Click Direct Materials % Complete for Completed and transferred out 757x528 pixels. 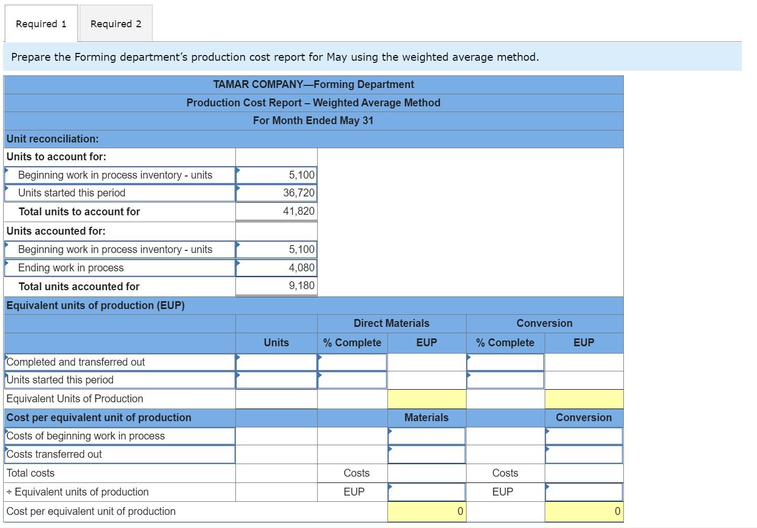(x=352, y=362)
